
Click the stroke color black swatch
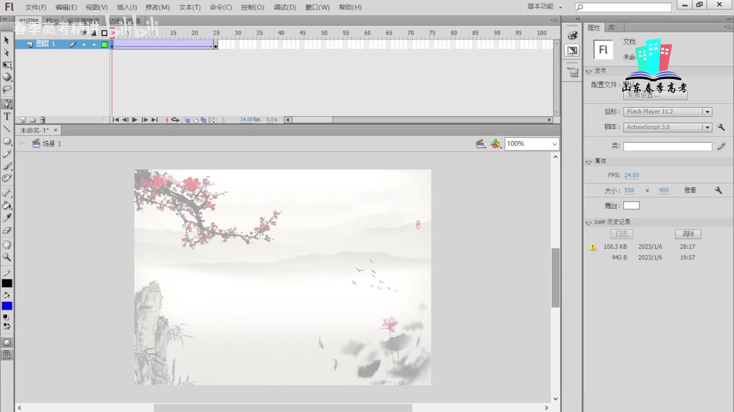click(7, 283)
